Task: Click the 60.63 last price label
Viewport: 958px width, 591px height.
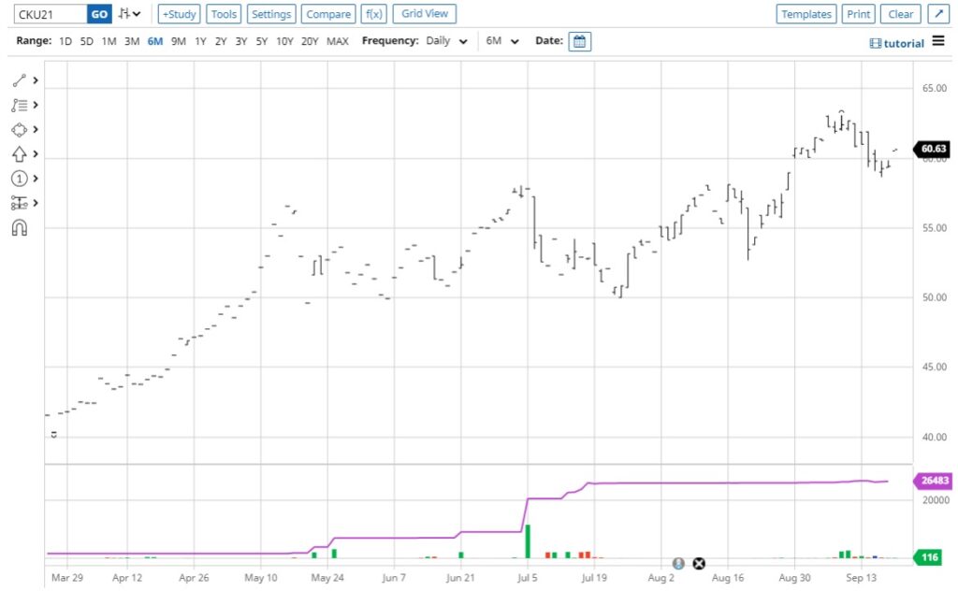Action: click(x=933, y=149)
